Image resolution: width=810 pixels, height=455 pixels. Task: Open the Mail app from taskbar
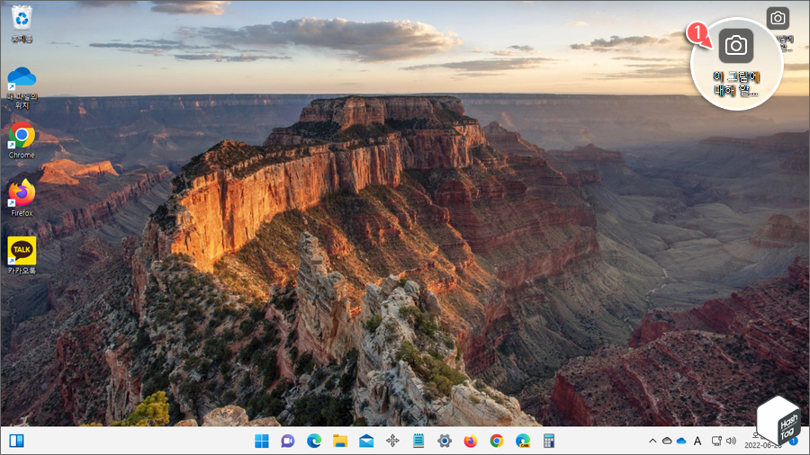366,441
